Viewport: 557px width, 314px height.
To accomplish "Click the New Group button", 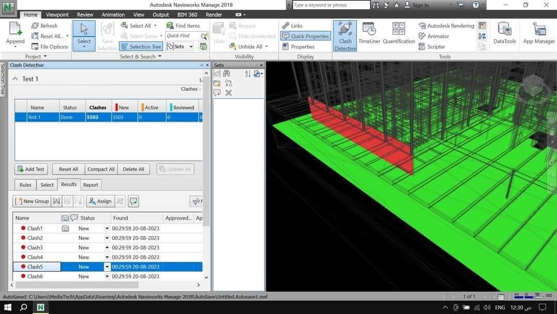I will [x=32, y=201].
